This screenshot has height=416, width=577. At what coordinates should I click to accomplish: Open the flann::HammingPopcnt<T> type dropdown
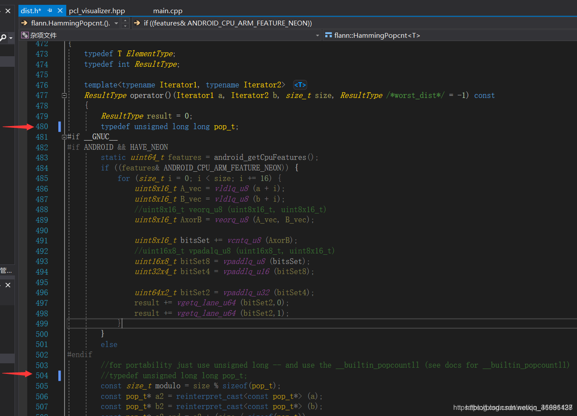coord(450,35)
